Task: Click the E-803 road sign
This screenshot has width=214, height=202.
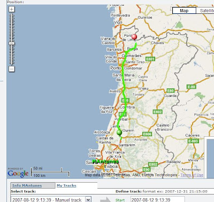Action: pos(193,141)
